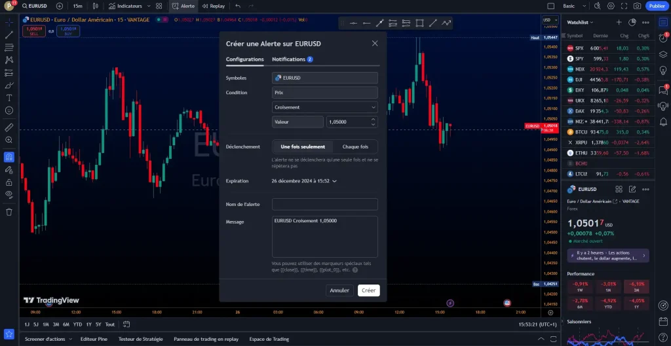Image resolution: width=671 pixels, height=346 pixels.
Task: Activate the zoom in tool
Action: [9, 140]
